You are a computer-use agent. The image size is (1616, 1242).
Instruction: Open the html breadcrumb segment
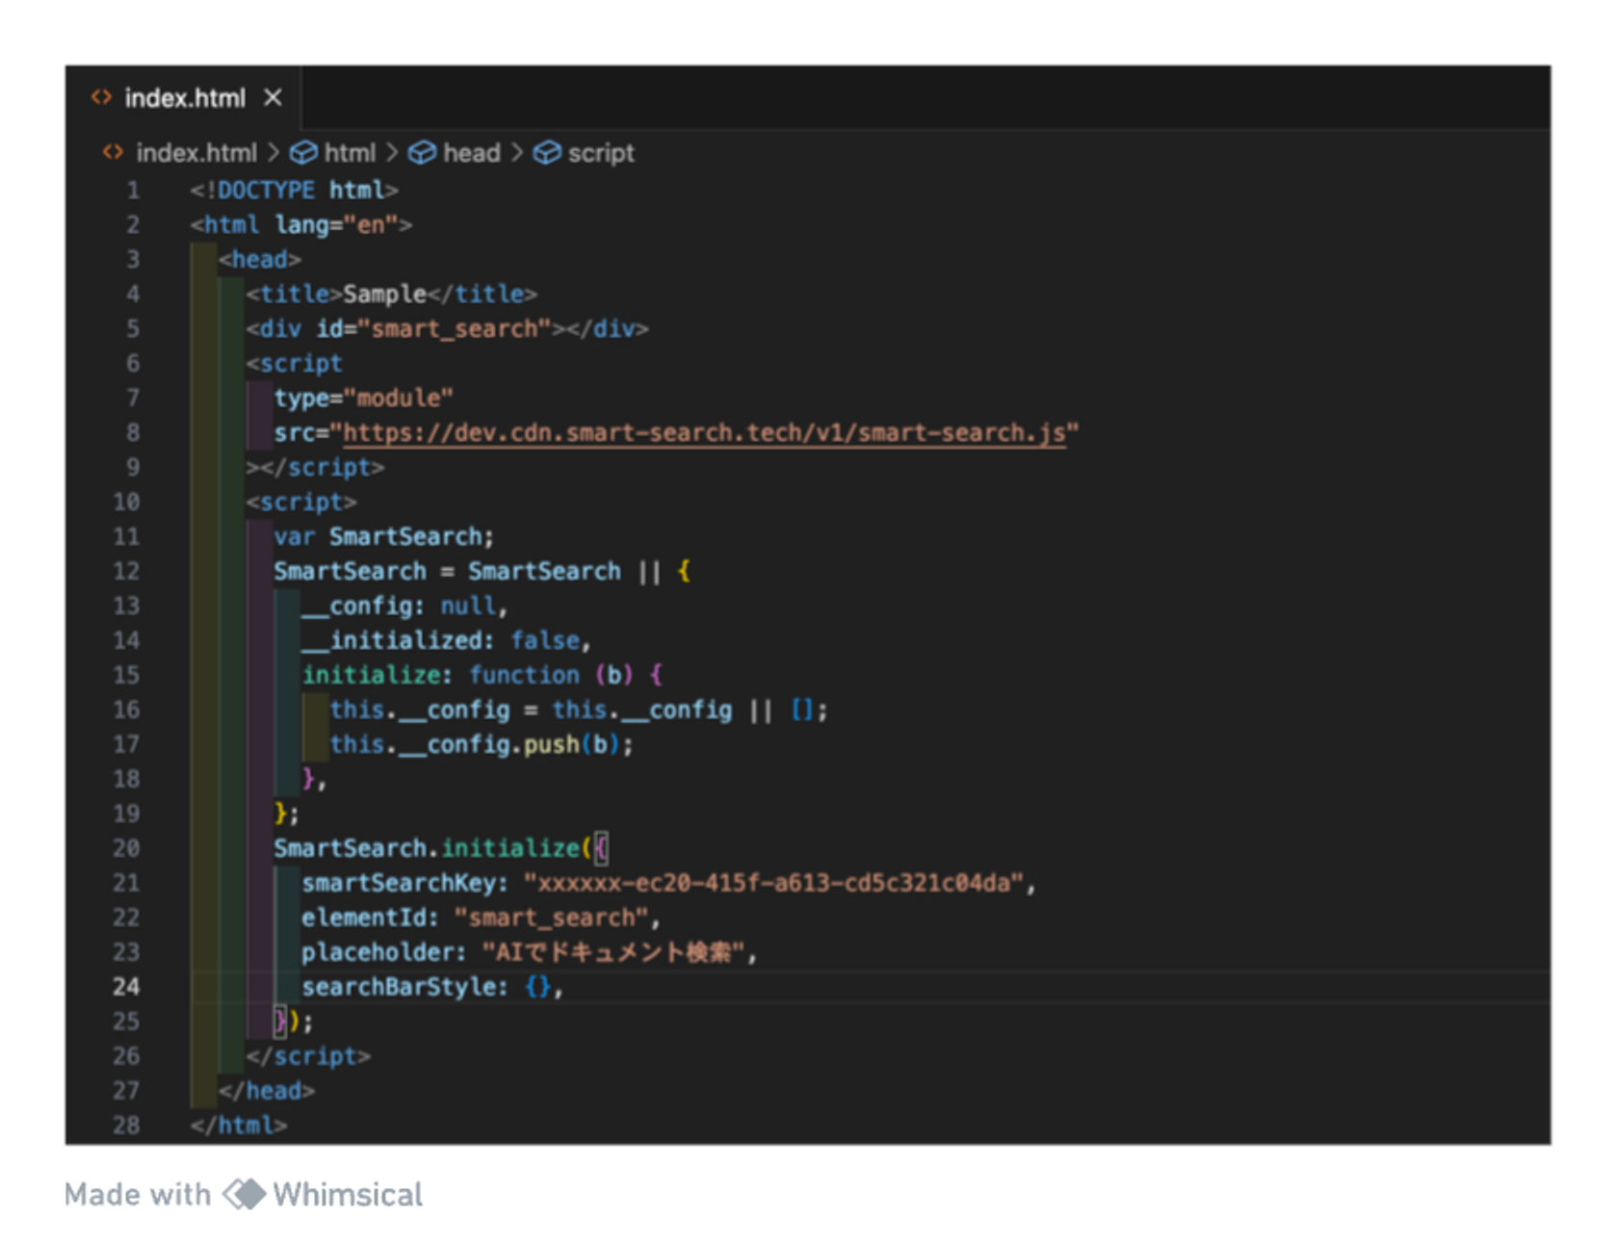pyautogui.click(x=350, y=152)
